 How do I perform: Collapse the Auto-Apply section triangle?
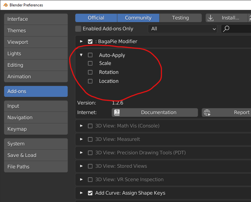pos(81,55)
